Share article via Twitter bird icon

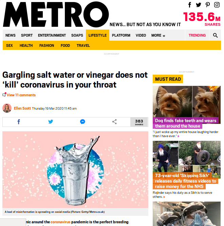click(51, 121)
